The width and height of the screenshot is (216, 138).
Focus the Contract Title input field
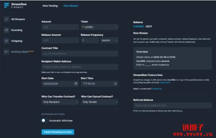tap(80, 54)
